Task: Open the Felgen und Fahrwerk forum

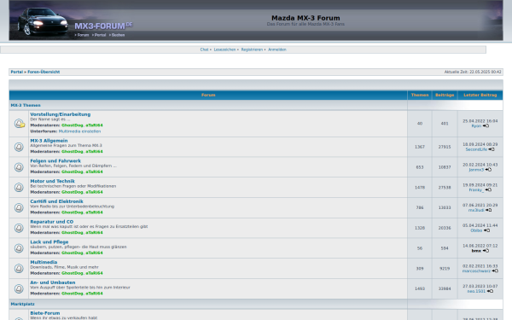Action: click(55, 161)
